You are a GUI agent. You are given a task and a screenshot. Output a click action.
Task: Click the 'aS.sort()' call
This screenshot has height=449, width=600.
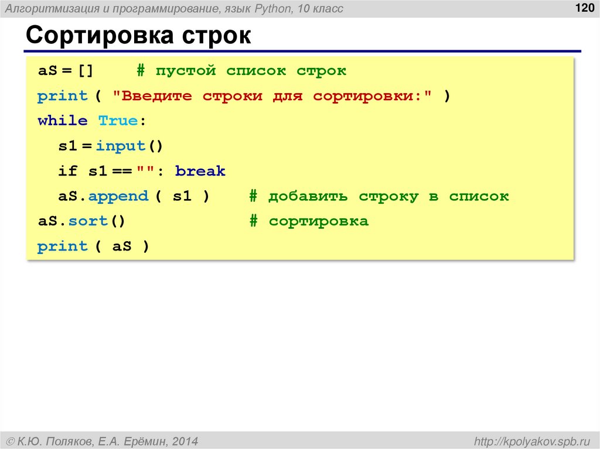[81, 221]
